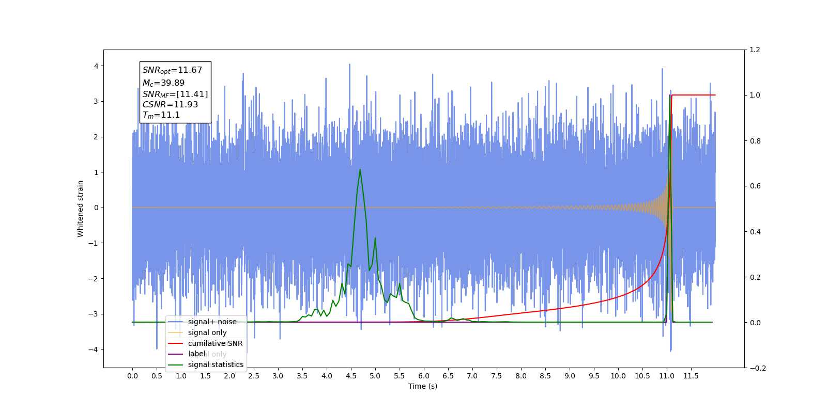The width and height of the screenshot is (827, 413).
Task: Click the x-axis tick label 0.0
Action: coord(132,376)
